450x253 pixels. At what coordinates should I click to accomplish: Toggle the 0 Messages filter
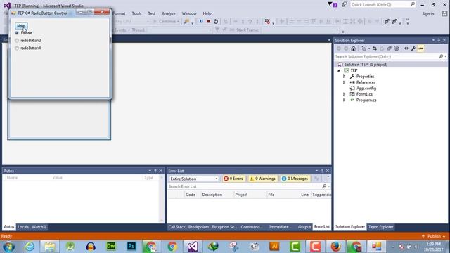[295, 179]
